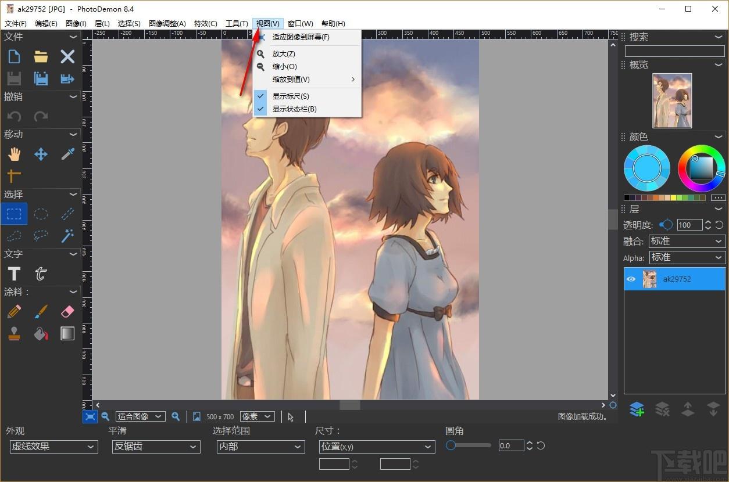Collapse the 颜色 color panel chevron

[x=719, y=136]
